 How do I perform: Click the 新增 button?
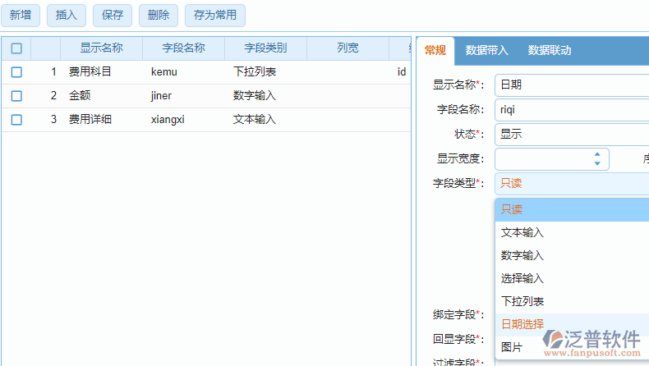click(x=21, y=16)
